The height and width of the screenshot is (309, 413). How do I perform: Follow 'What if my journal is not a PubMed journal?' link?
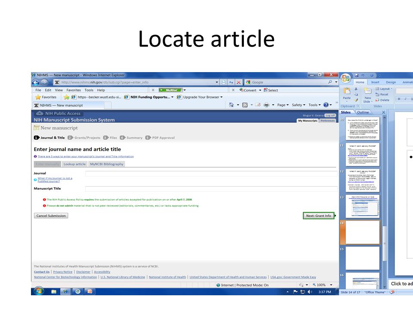point(55,180)
